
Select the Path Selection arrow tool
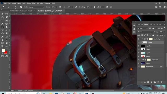click(x=7, y=40)
